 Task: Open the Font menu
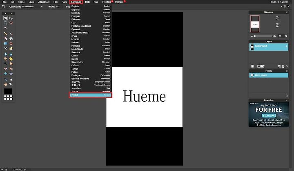click(x=96, y=2)
